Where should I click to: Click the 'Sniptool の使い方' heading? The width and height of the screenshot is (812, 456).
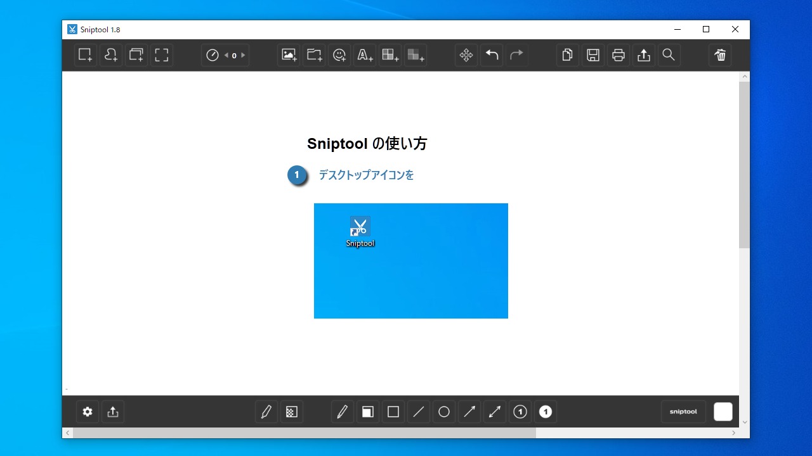[367, 144]
